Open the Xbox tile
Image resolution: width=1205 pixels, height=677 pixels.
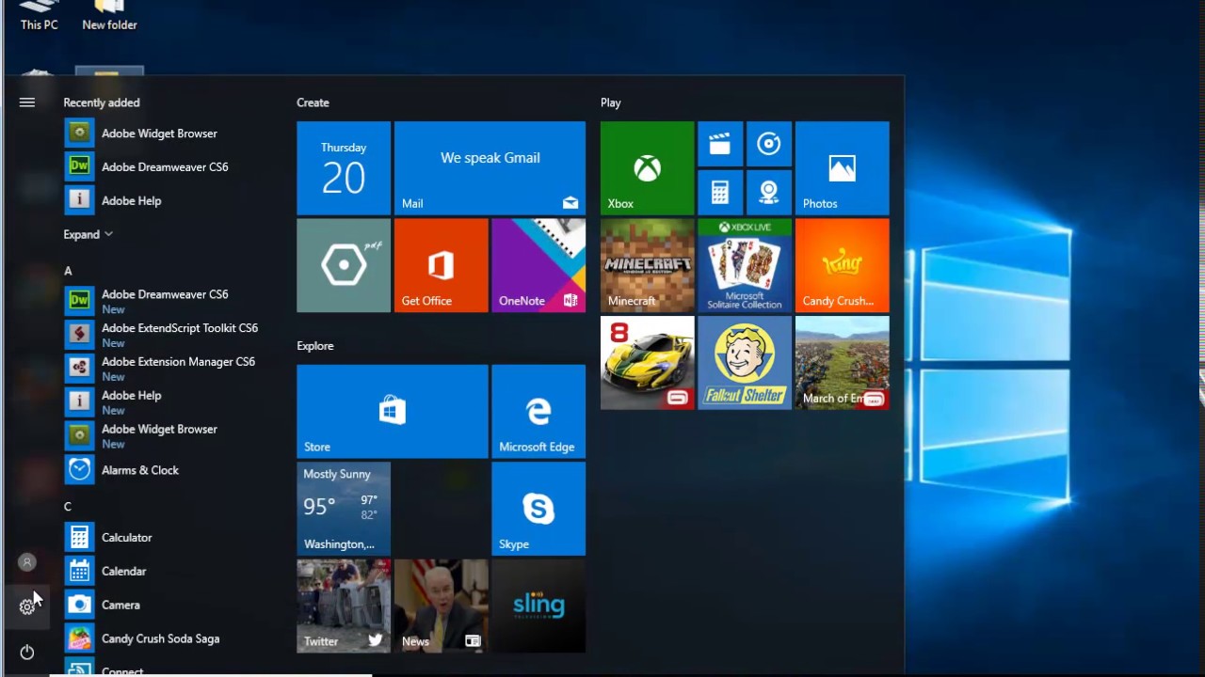tap(647, 168)
